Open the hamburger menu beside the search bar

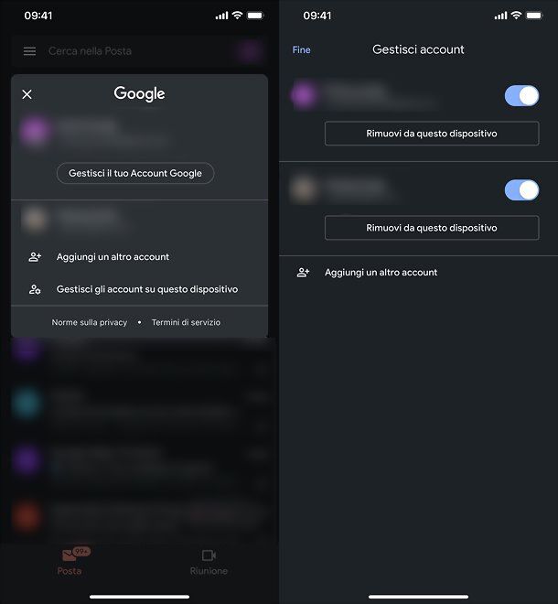(29, 51)
